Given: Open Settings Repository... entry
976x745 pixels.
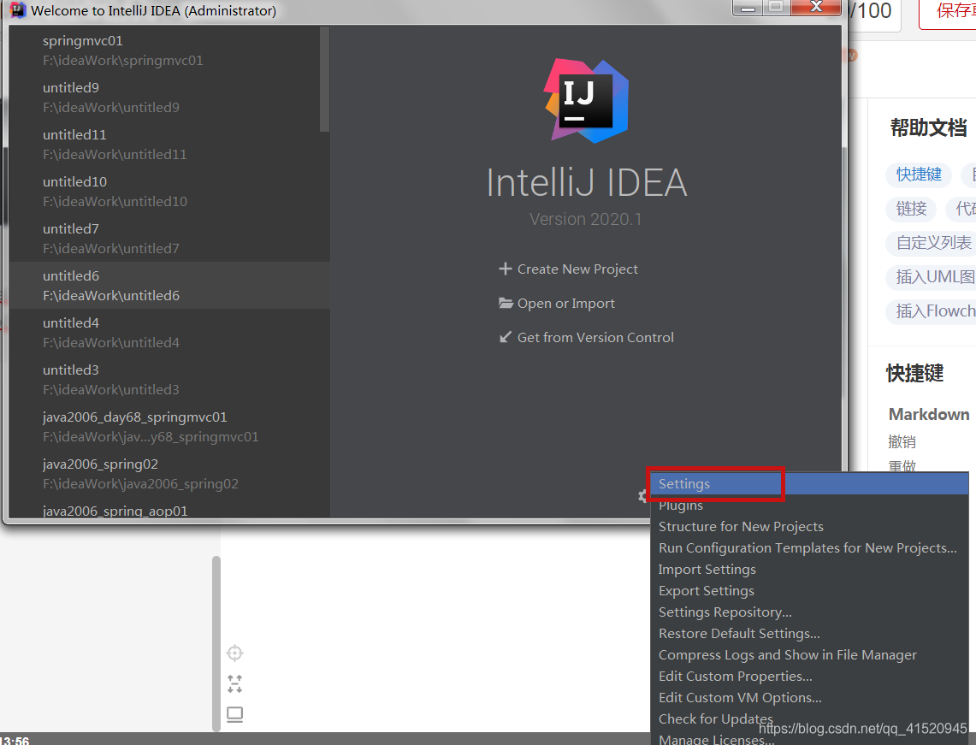Looking at the screenshot, I should point(809,612).
